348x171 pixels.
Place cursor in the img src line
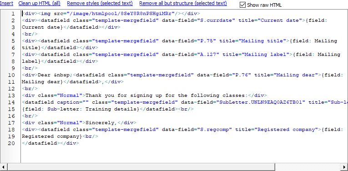coord(111,14)
